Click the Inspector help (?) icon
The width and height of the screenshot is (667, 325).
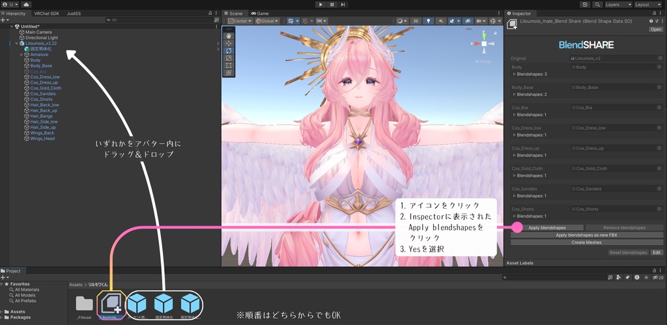[x=651, y=21]
